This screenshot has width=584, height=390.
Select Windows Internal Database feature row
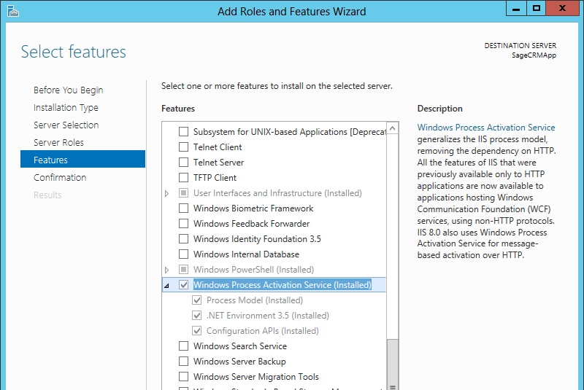(246, 254)
